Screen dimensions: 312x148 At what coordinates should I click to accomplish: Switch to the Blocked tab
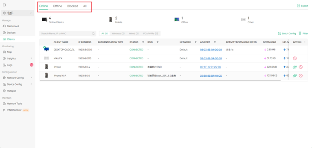click(73, 6)
